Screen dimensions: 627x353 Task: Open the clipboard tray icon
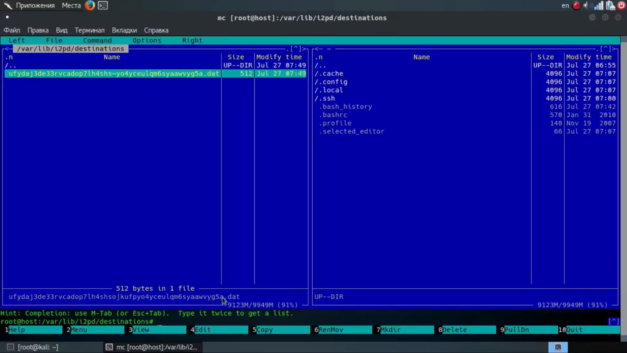pos(610,5)
